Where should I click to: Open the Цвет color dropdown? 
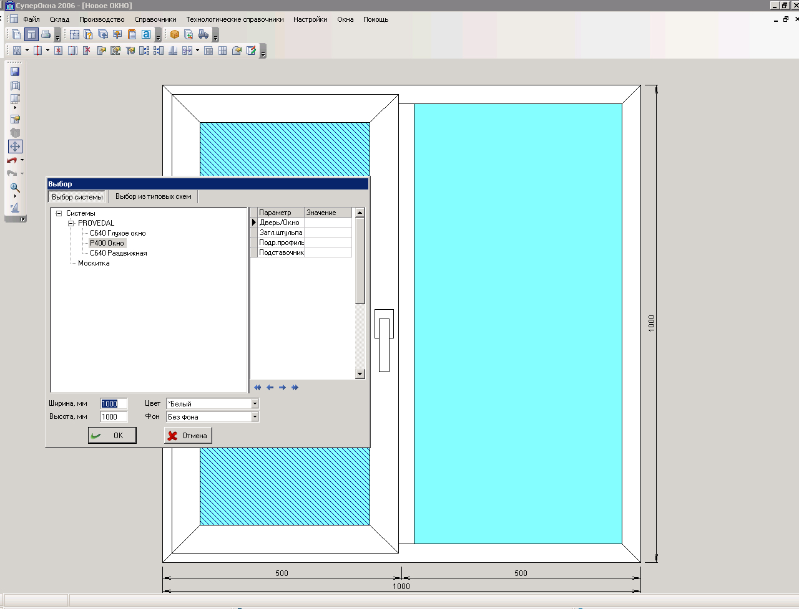coord(255,404)
